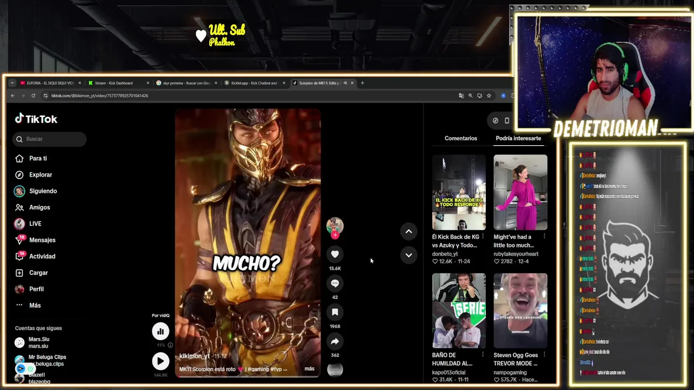
Task: Open Steven Ogg Goes TREVOR MODE video
Action: (520, 310)
